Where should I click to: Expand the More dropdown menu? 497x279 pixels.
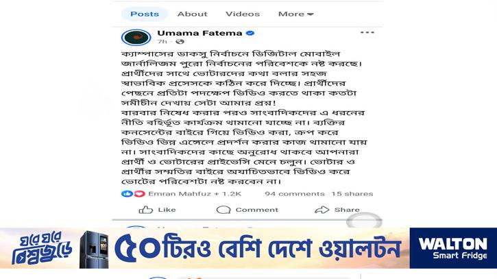pyautogui.click(x=295, y=14)
